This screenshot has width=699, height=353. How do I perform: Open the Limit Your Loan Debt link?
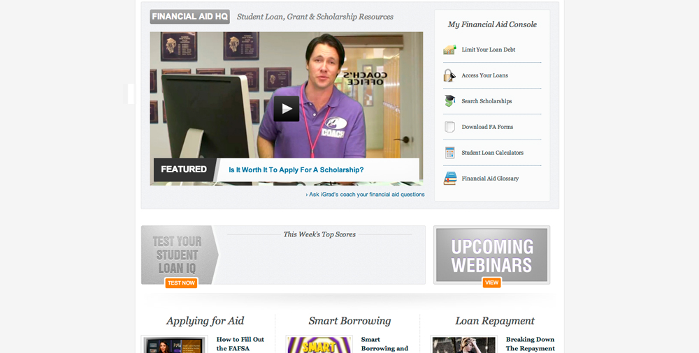488,50
